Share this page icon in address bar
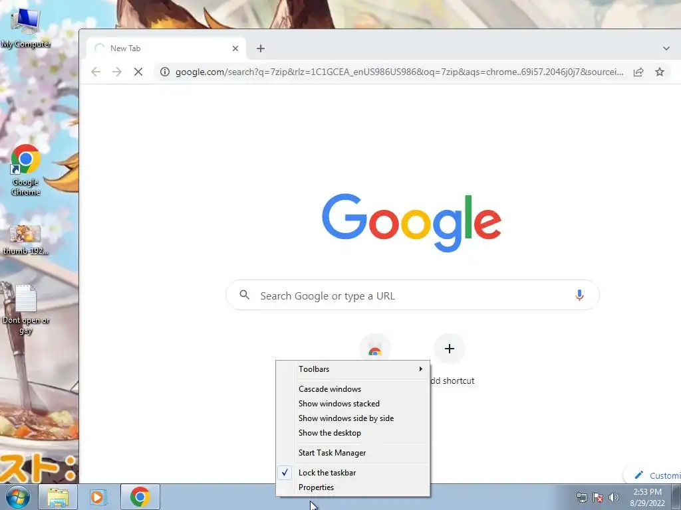The width and height of the screenshot is (681, 510). (x=638, y=72)
